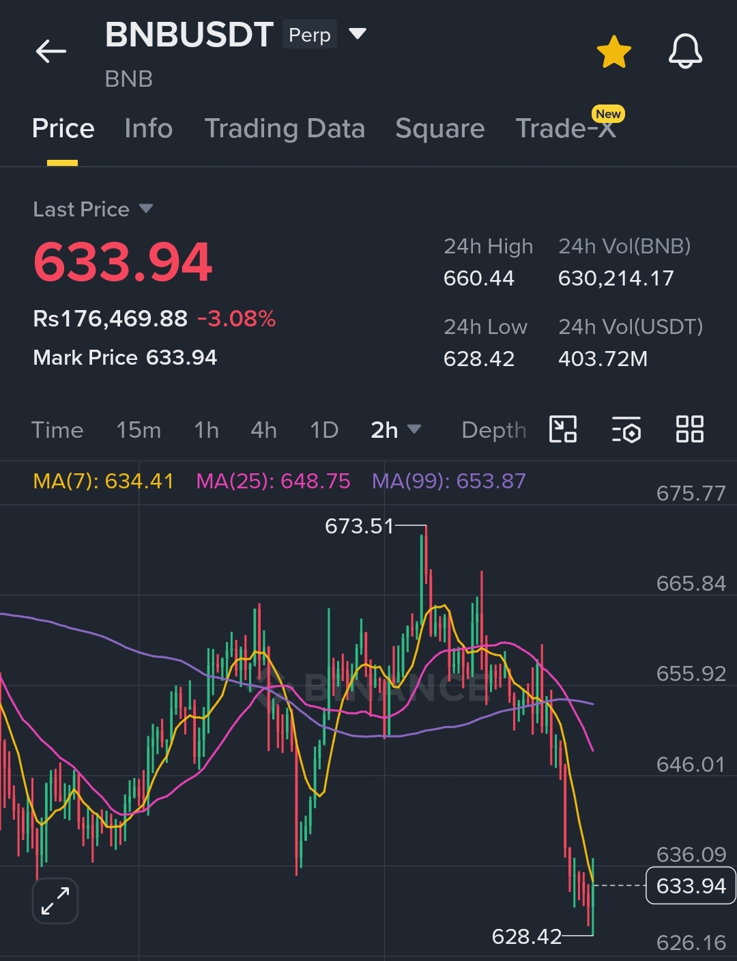Click the 636.09 price axis label
The height and width of the screenshot is (961, 737).
tap(691, 855)
